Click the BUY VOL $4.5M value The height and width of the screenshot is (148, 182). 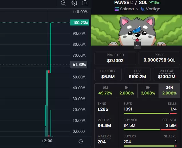(x=129, y=125)
